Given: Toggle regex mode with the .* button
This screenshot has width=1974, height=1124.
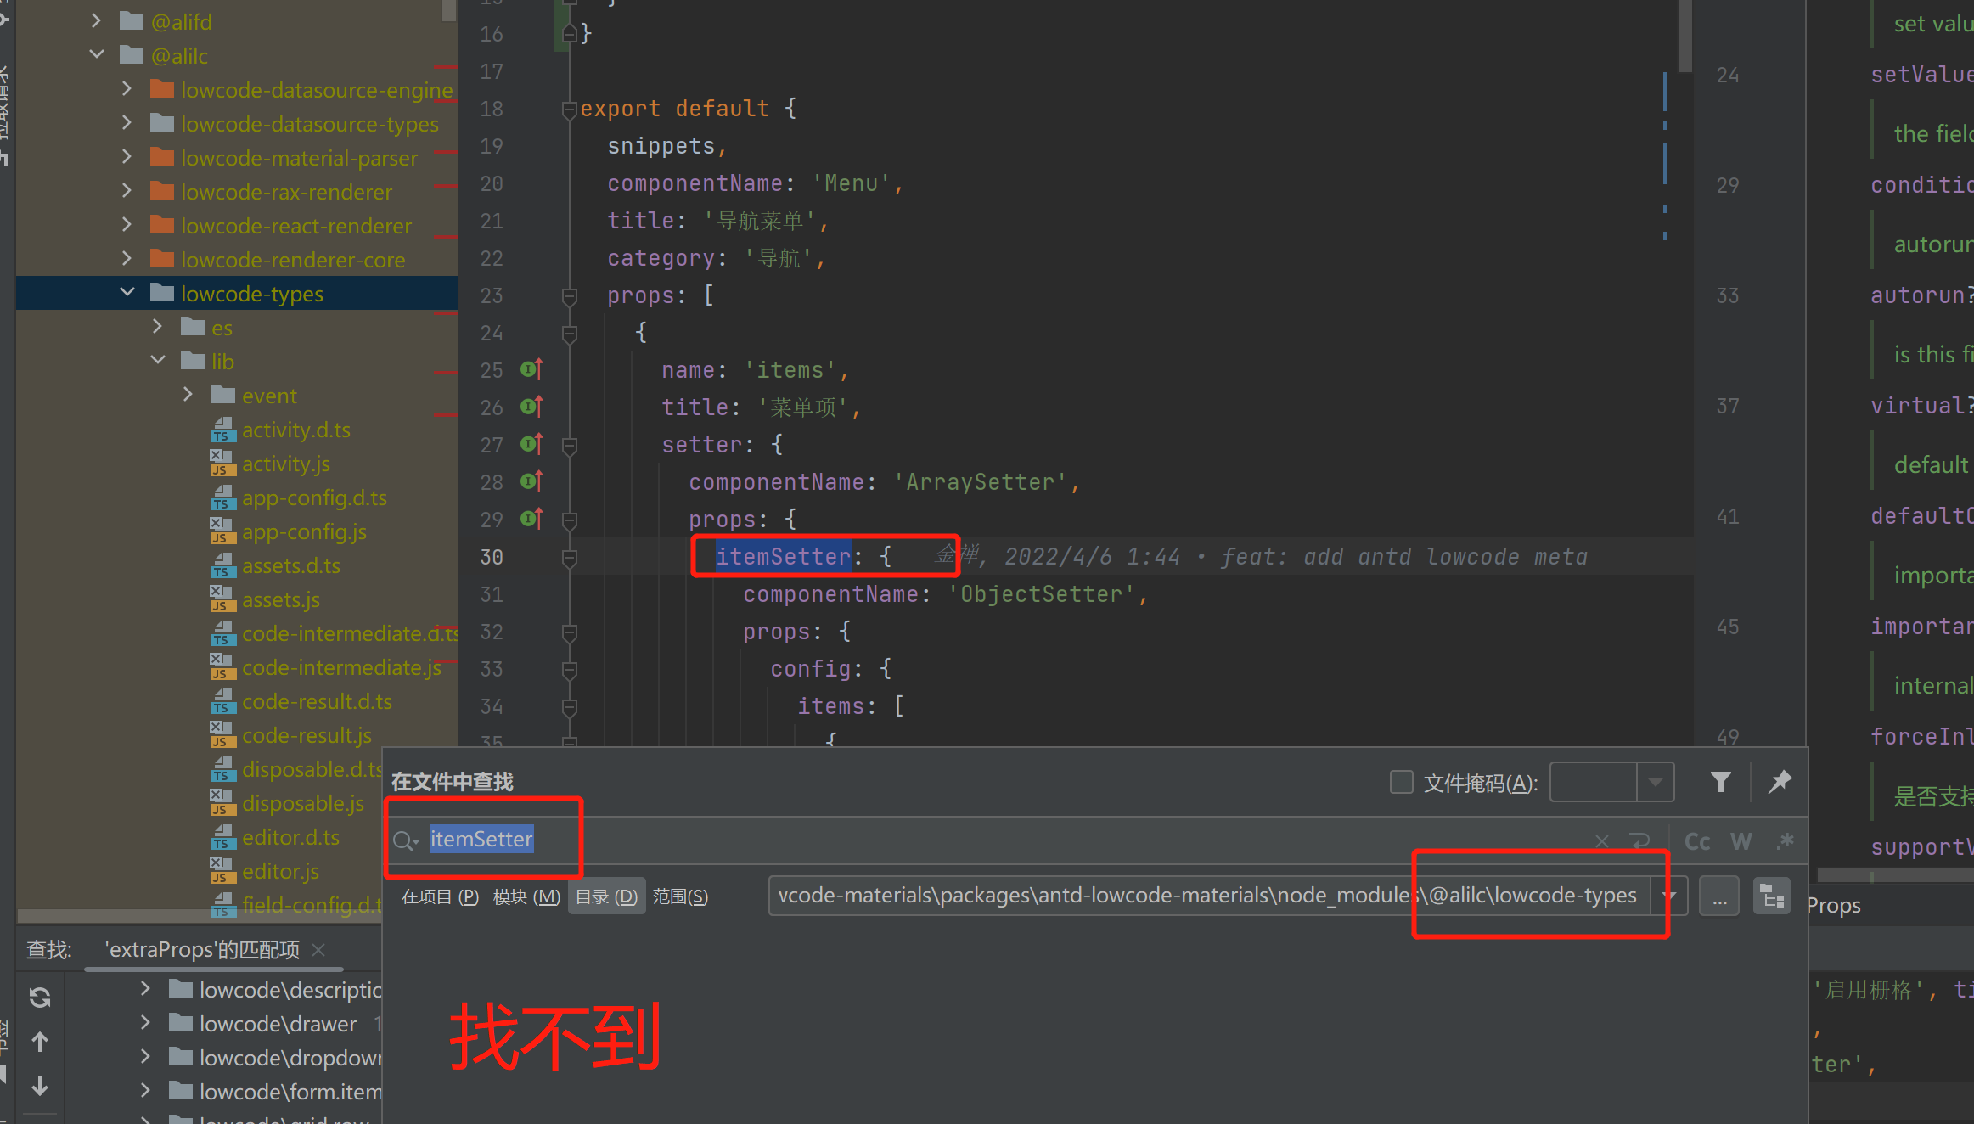Looking at the screenshot, I should (x=1786, y=840).
